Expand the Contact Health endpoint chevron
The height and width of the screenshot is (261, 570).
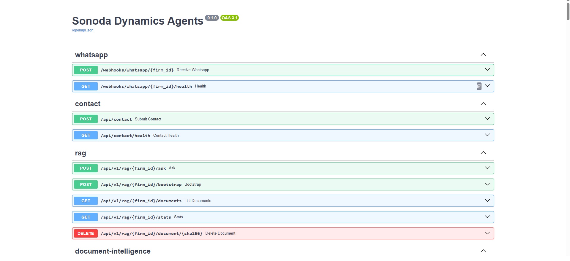click(x=487, y=135)
